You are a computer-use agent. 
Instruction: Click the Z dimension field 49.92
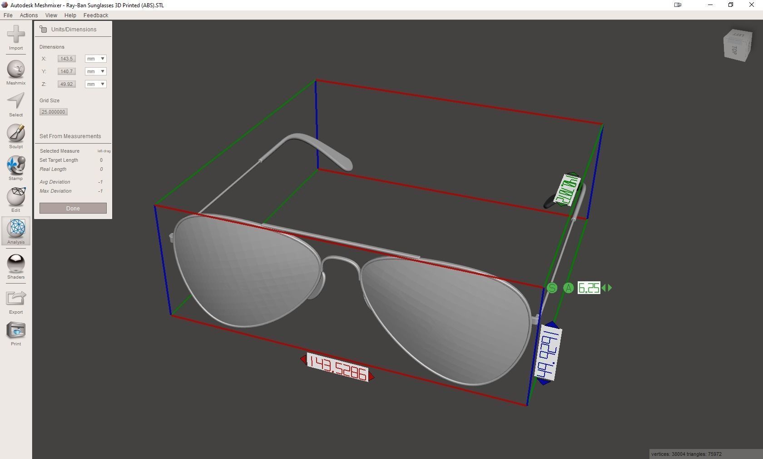pyautogui.click(x=67, y=84)
